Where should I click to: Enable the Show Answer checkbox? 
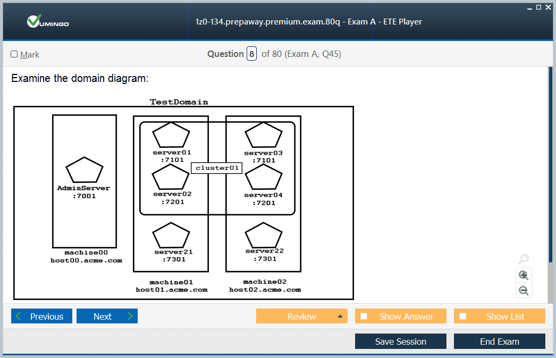tap(364, 316)
